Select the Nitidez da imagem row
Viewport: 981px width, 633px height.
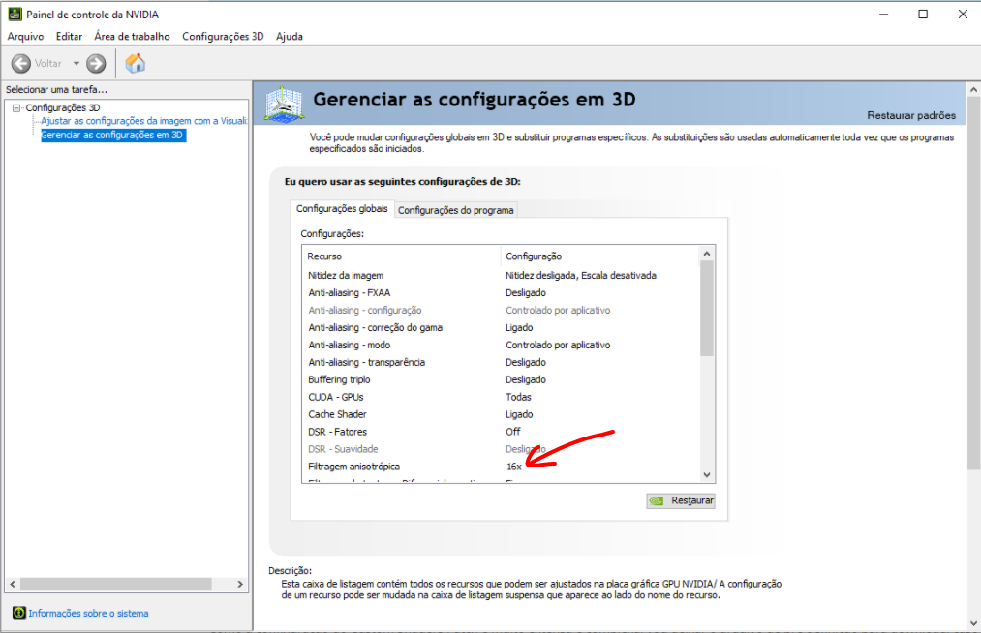coord(501,275)
